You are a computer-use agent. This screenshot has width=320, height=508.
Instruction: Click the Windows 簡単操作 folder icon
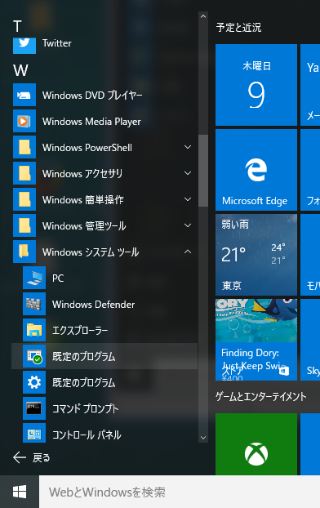[24, 199]
